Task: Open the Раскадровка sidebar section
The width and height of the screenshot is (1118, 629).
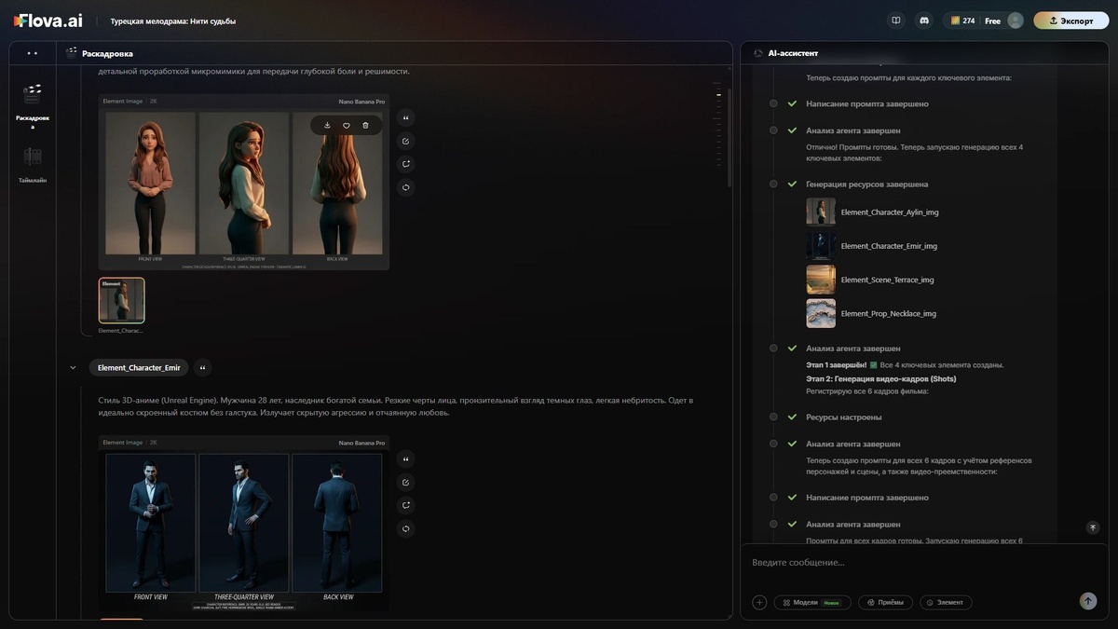Action: pyautogui.click(x=33, y=104)
